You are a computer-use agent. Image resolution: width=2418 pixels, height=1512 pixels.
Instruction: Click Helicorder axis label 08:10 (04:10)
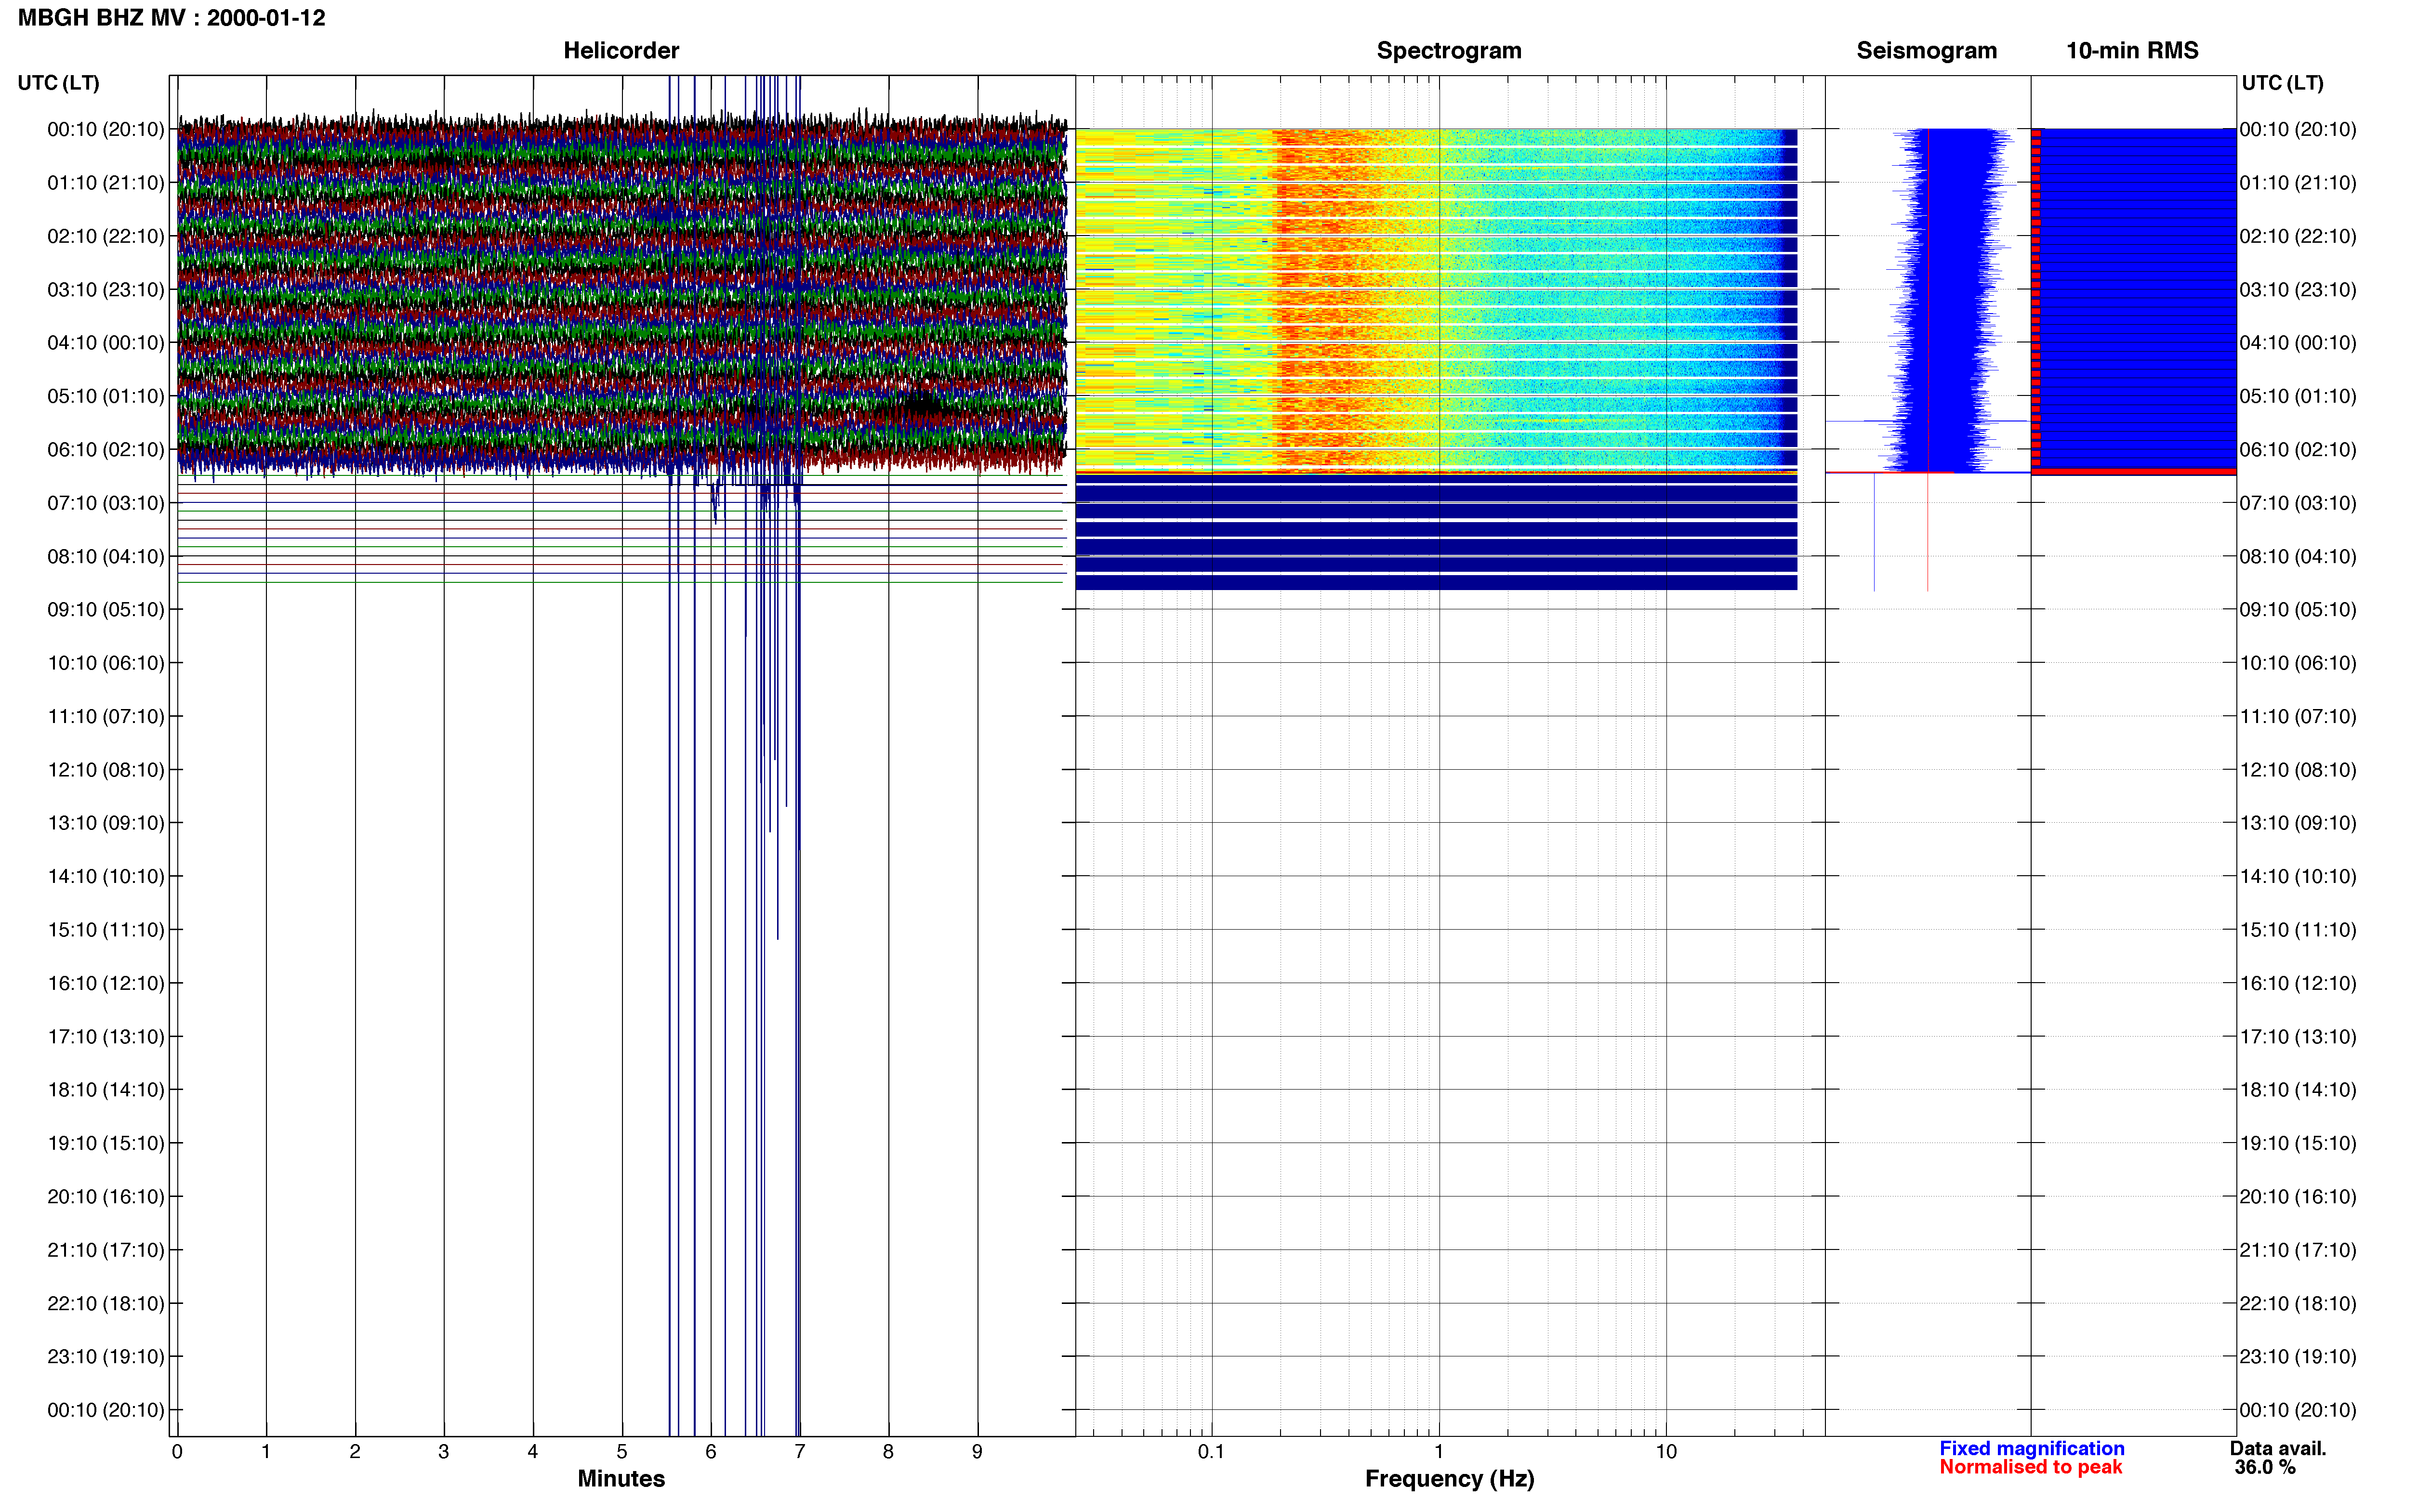pos(106,556)
